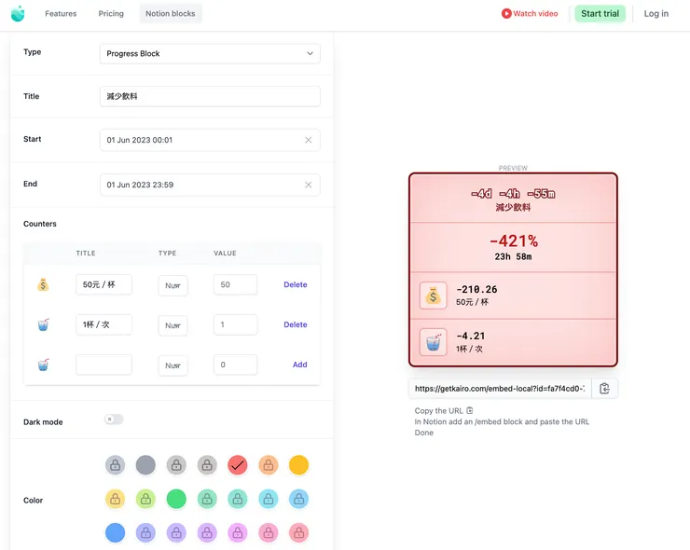690x550 pixels.
Task: Add the new counter row
Action: [x=299, y=364]
